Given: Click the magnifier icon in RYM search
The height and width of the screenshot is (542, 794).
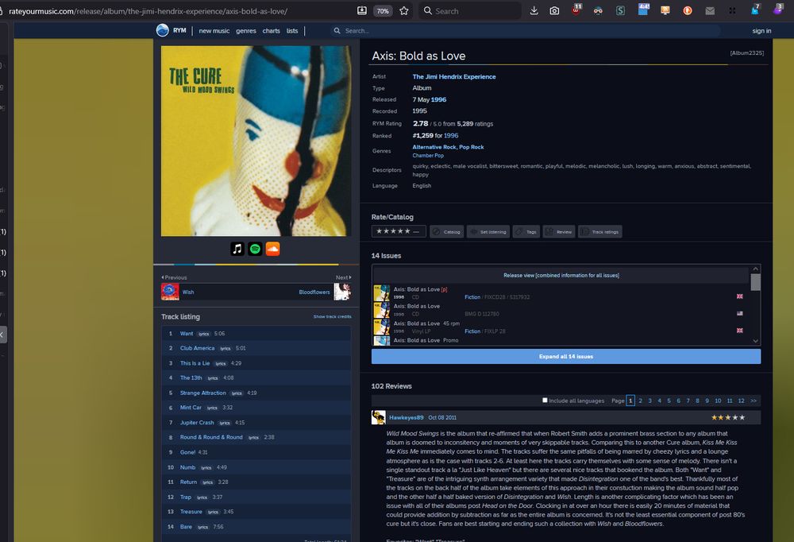Looking at the screenshot, I should pyautogui.click(x=337, y=31).
